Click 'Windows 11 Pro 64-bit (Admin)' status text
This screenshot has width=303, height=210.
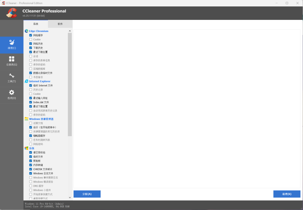(44, 204)
